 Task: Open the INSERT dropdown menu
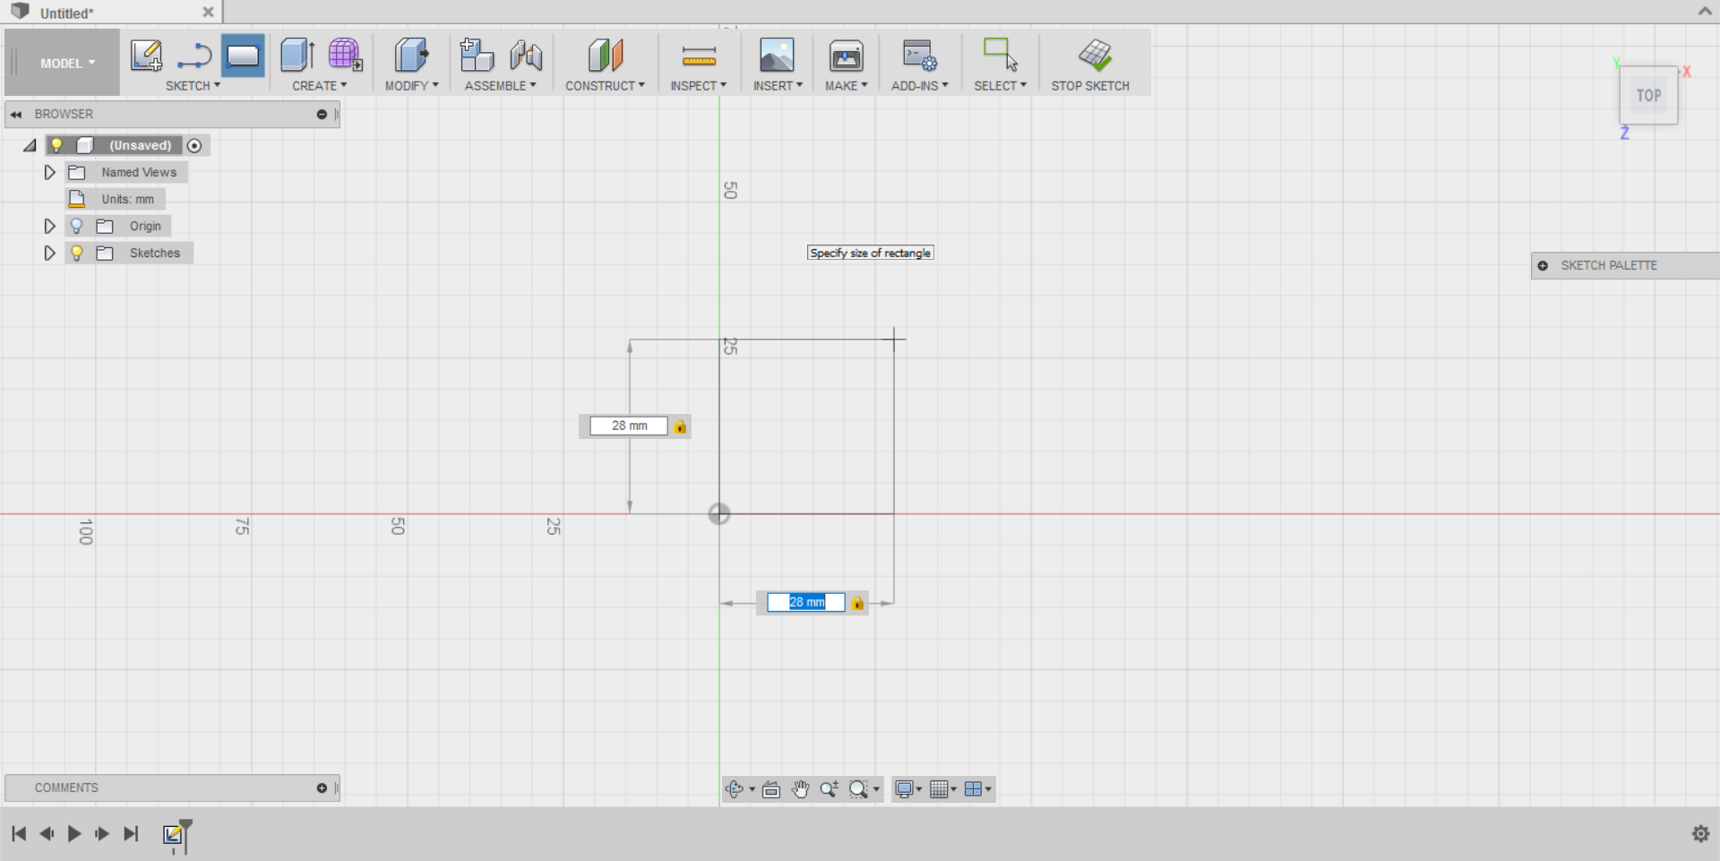(x=778, y=86)
